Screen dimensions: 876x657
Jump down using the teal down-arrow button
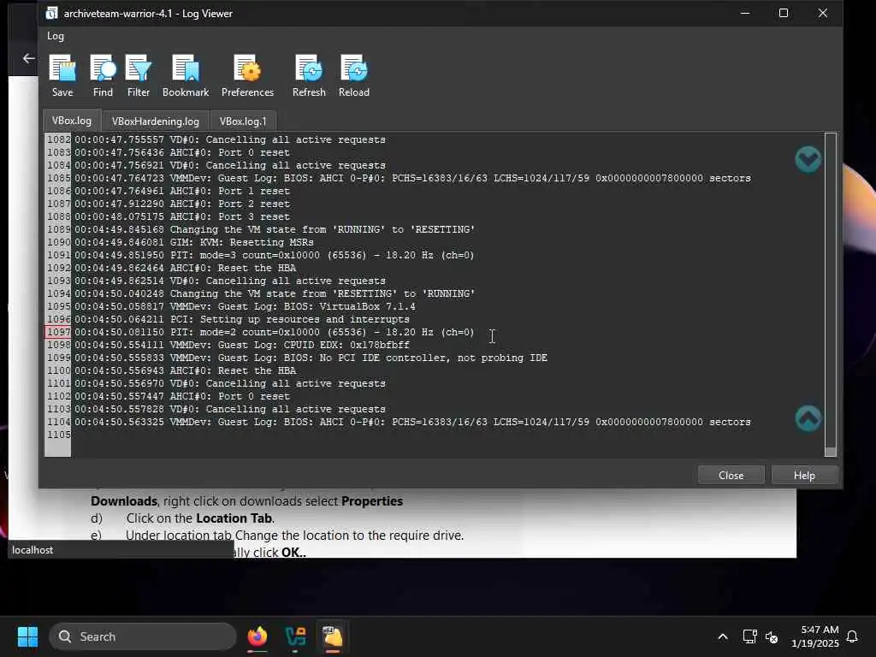[808, 160]
